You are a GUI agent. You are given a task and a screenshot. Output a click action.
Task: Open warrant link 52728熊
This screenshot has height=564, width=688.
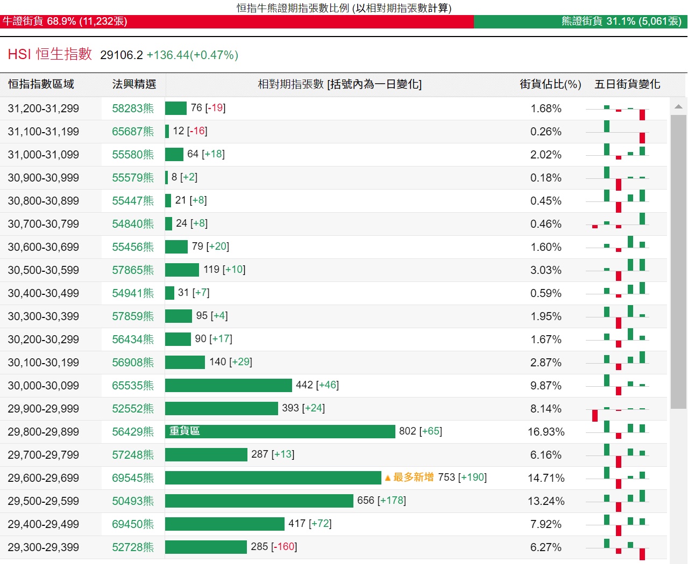click(x=133, y=547)
